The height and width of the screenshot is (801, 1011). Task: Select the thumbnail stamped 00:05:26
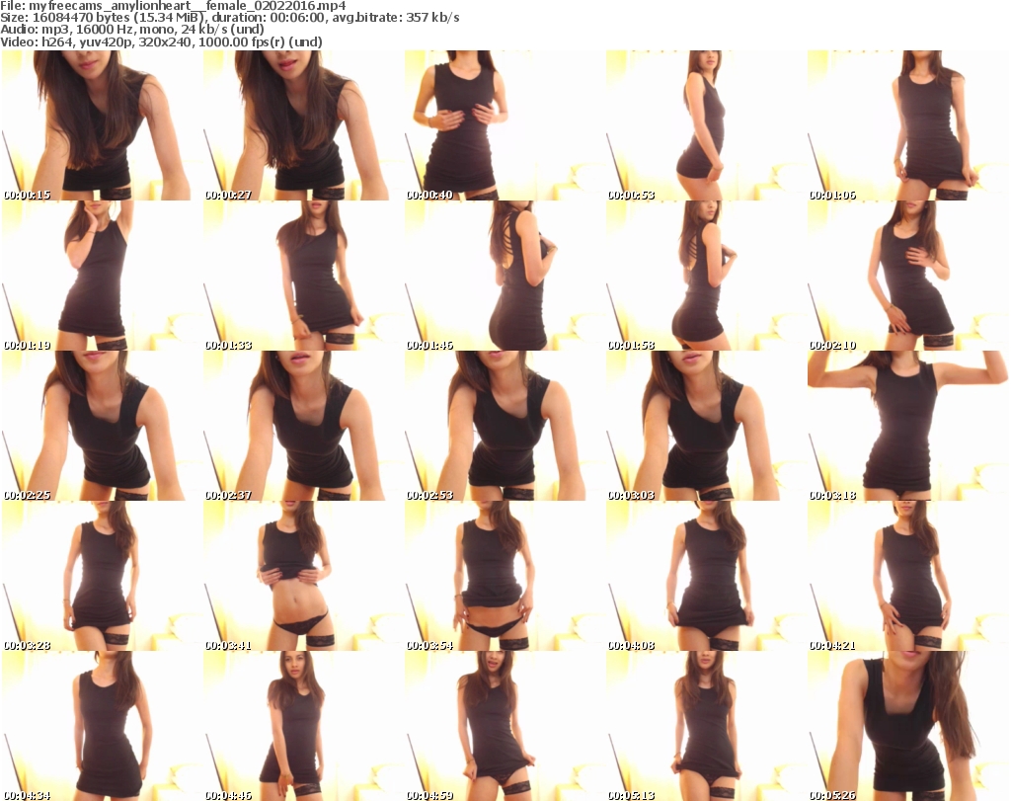coord(908,726)
